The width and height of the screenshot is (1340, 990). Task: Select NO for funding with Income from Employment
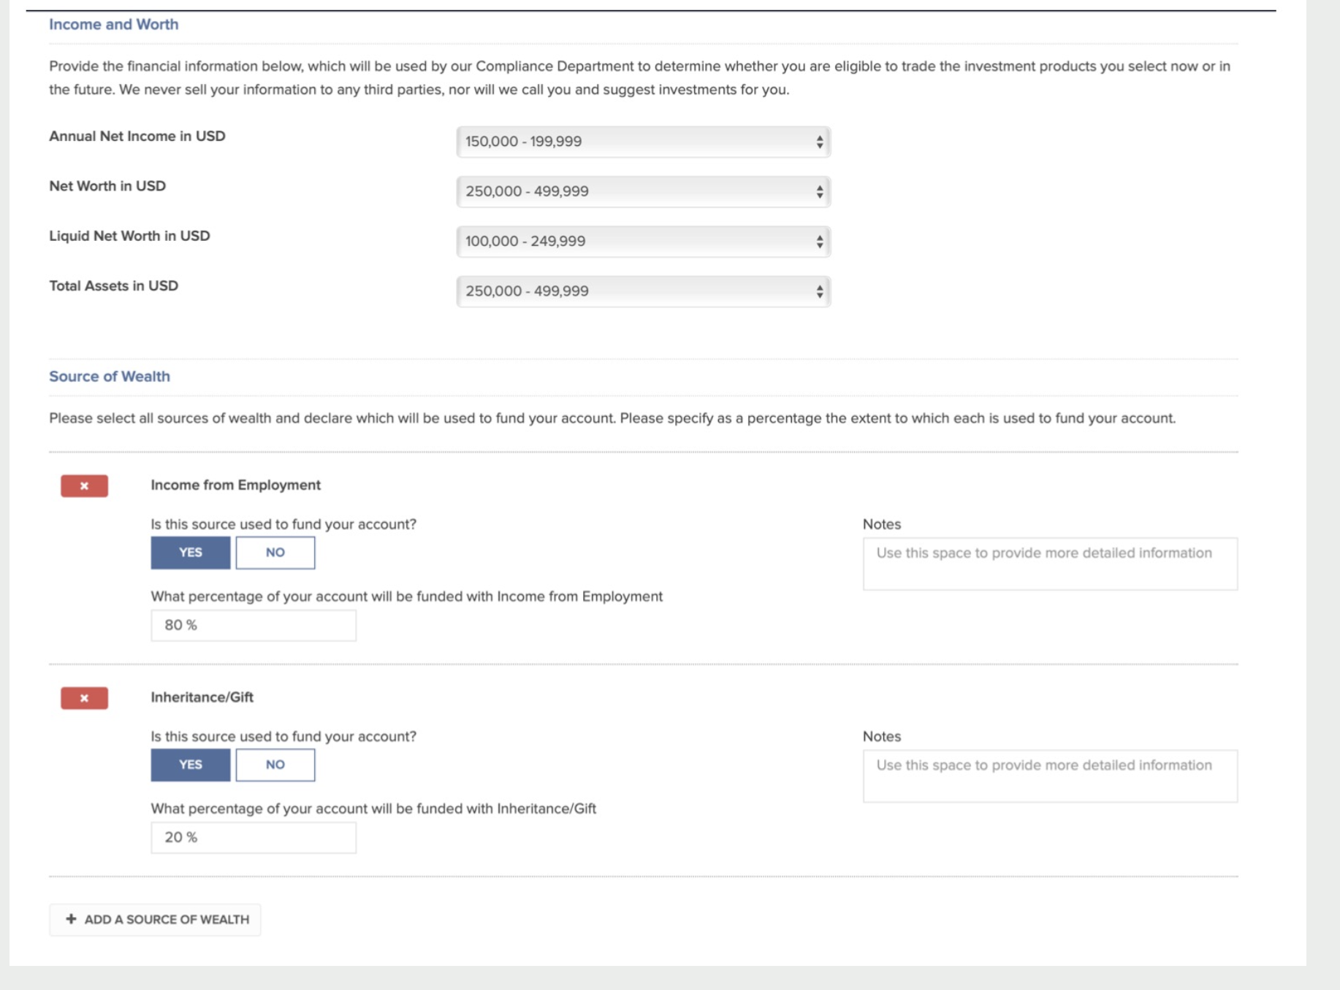275,552
